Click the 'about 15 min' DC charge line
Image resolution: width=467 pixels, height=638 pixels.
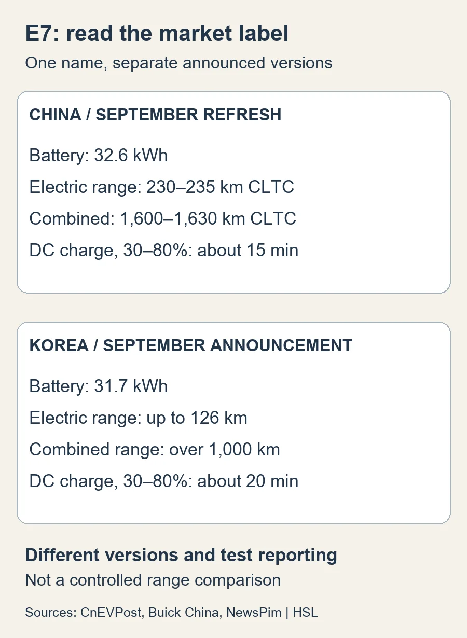(x=163, y=250)
